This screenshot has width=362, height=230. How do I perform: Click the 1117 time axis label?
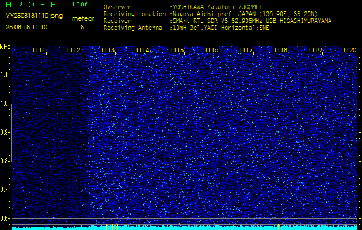click(x=245, y=50)
